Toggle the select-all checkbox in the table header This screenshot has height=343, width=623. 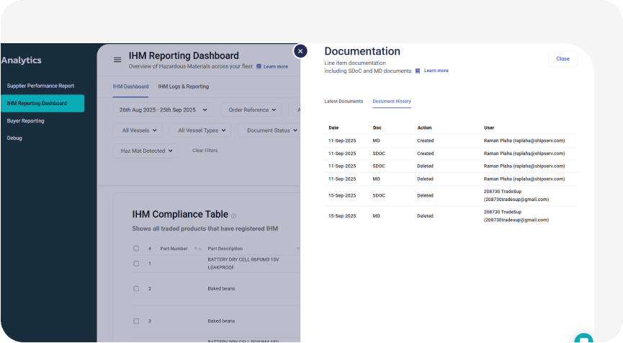pyautogui.click(x=136, y=249)
